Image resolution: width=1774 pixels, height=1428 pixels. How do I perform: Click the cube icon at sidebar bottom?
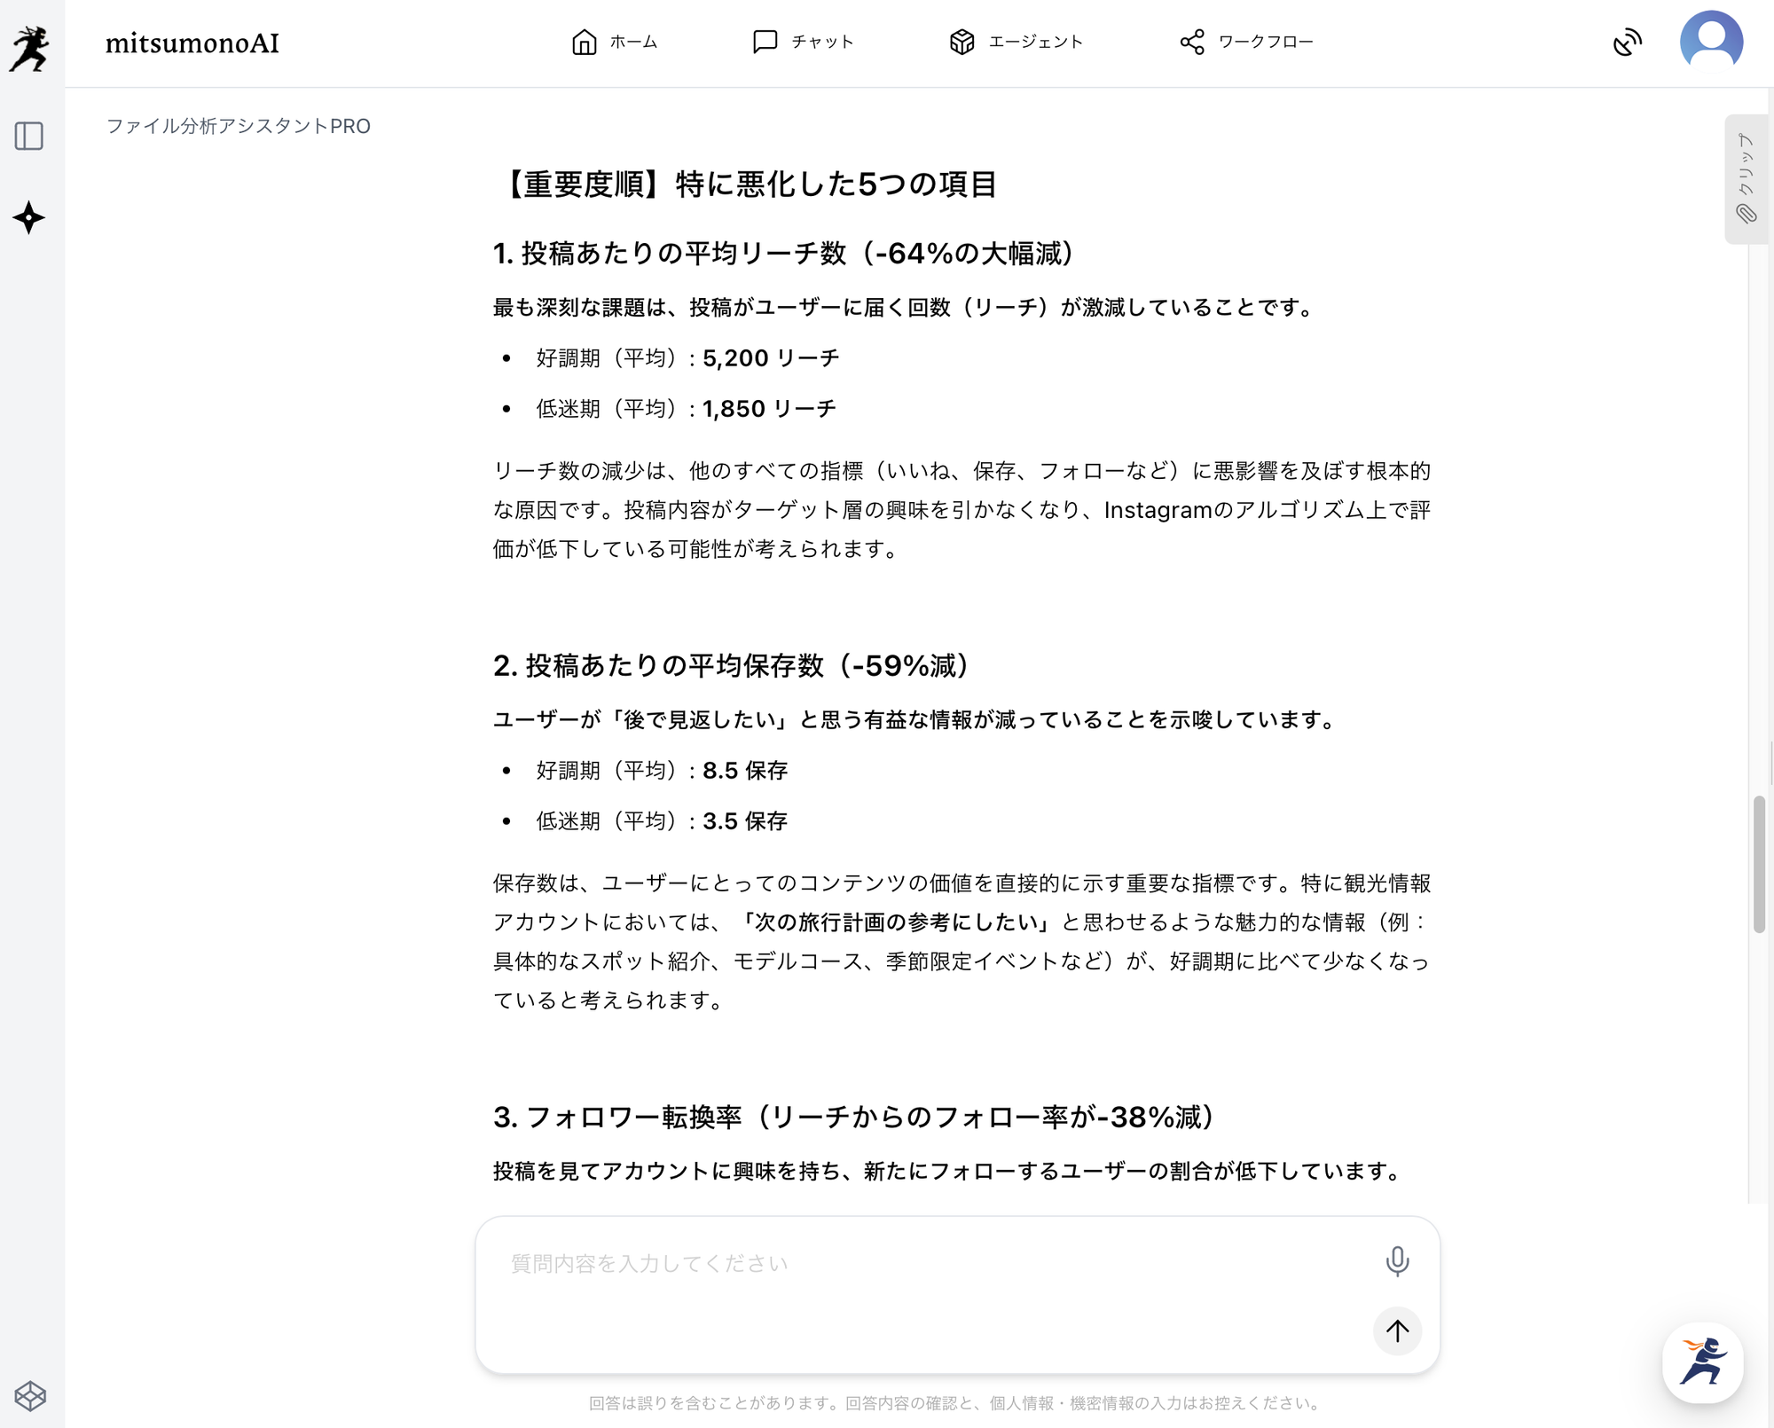tap(30, 1395)
